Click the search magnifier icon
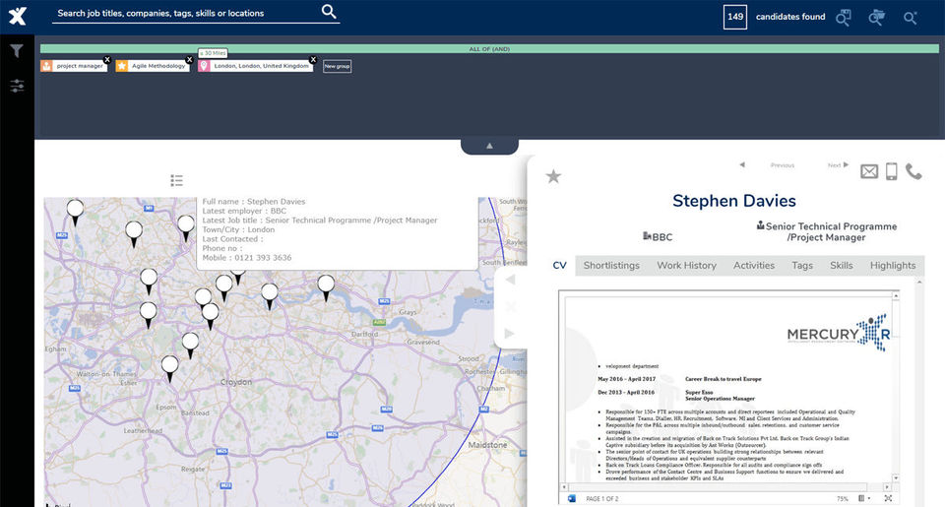Viewport: 945px width, 507px height. coord(329,12)
